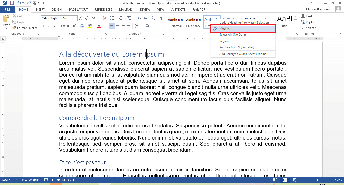
Task: Open the spelling proofing icon in status bar
Action: click(46, 180)
